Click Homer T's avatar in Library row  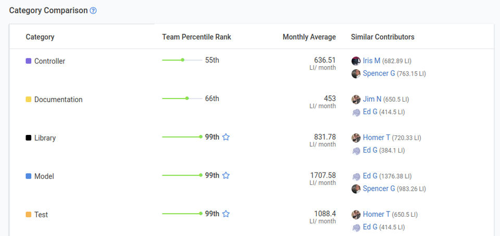(x=356, y=138)
